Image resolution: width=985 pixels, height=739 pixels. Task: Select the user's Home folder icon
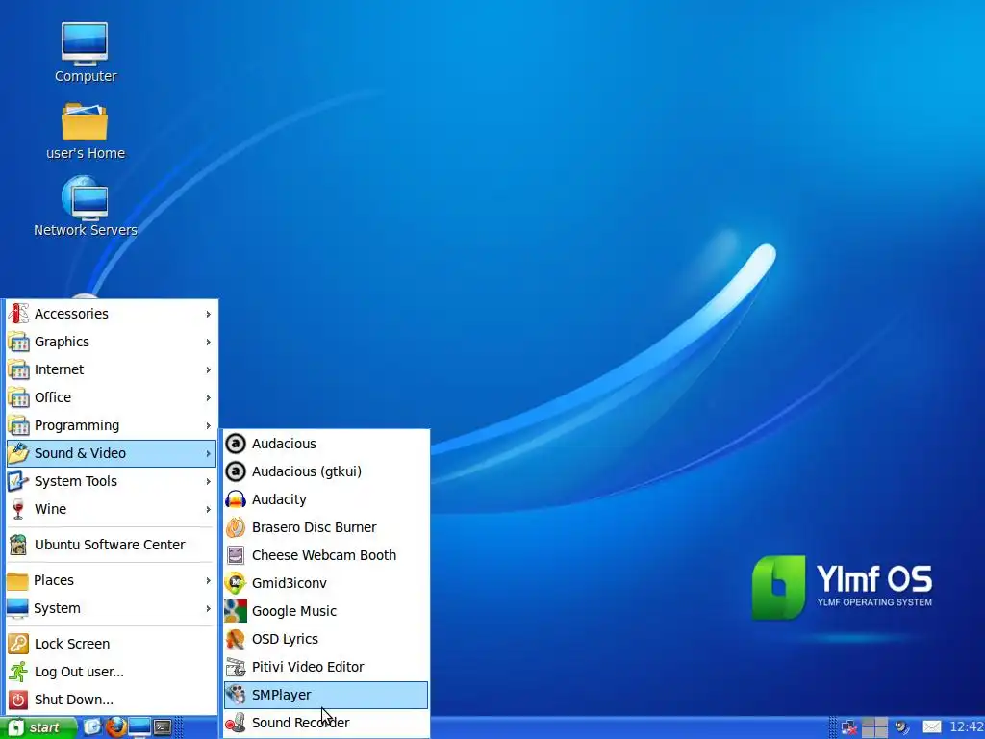click(85, 131)
